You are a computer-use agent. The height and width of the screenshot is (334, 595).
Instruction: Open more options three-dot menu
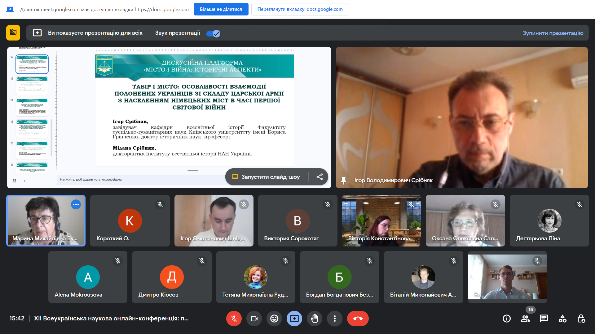(335, 319)
